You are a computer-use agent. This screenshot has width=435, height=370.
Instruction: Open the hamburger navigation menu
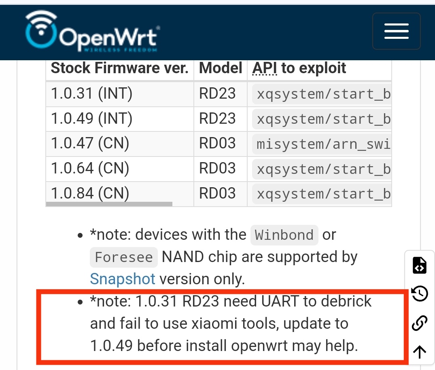tap(397, 31)
